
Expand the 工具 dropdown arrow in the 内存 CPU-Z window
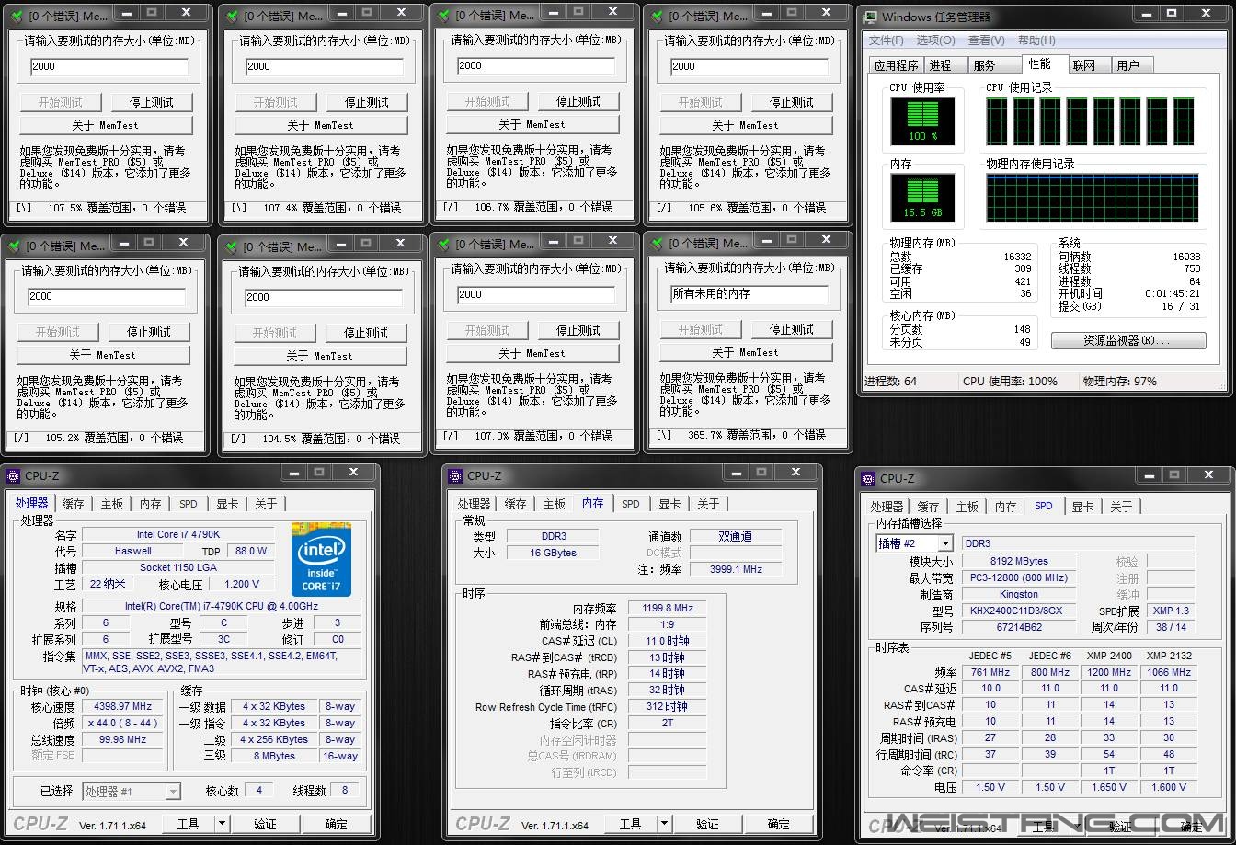pyautogui.click(x=664, y=824)
